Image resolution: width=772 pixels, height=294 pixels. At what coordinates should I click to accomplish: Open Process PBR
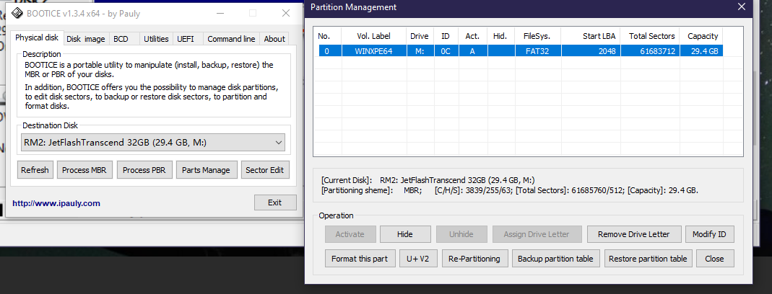(144, 170)
